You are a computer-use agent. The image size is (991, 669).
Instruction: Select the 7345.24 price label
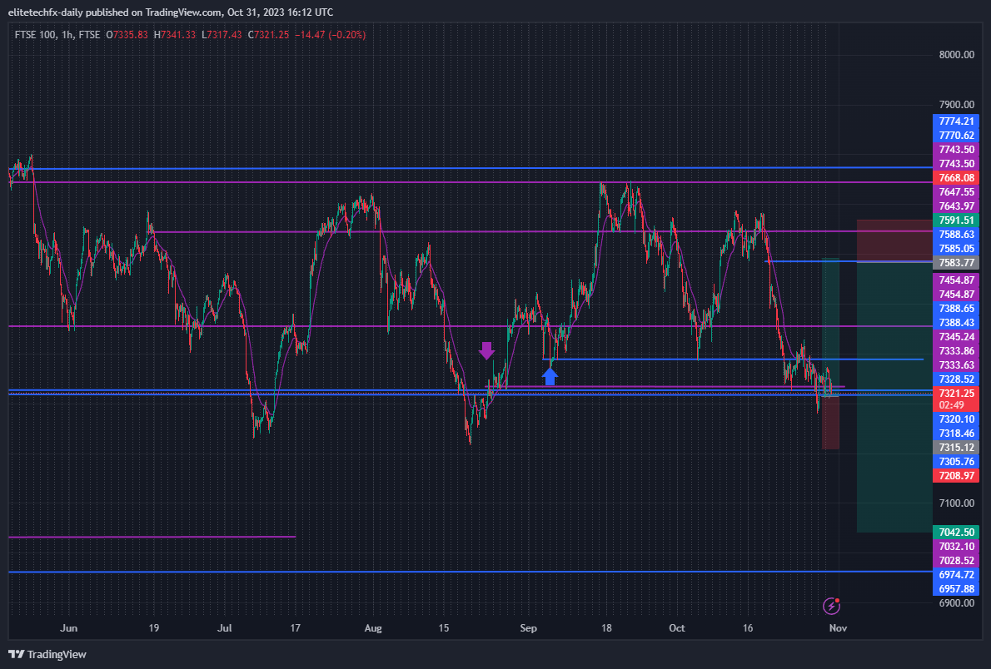point(956,337)
